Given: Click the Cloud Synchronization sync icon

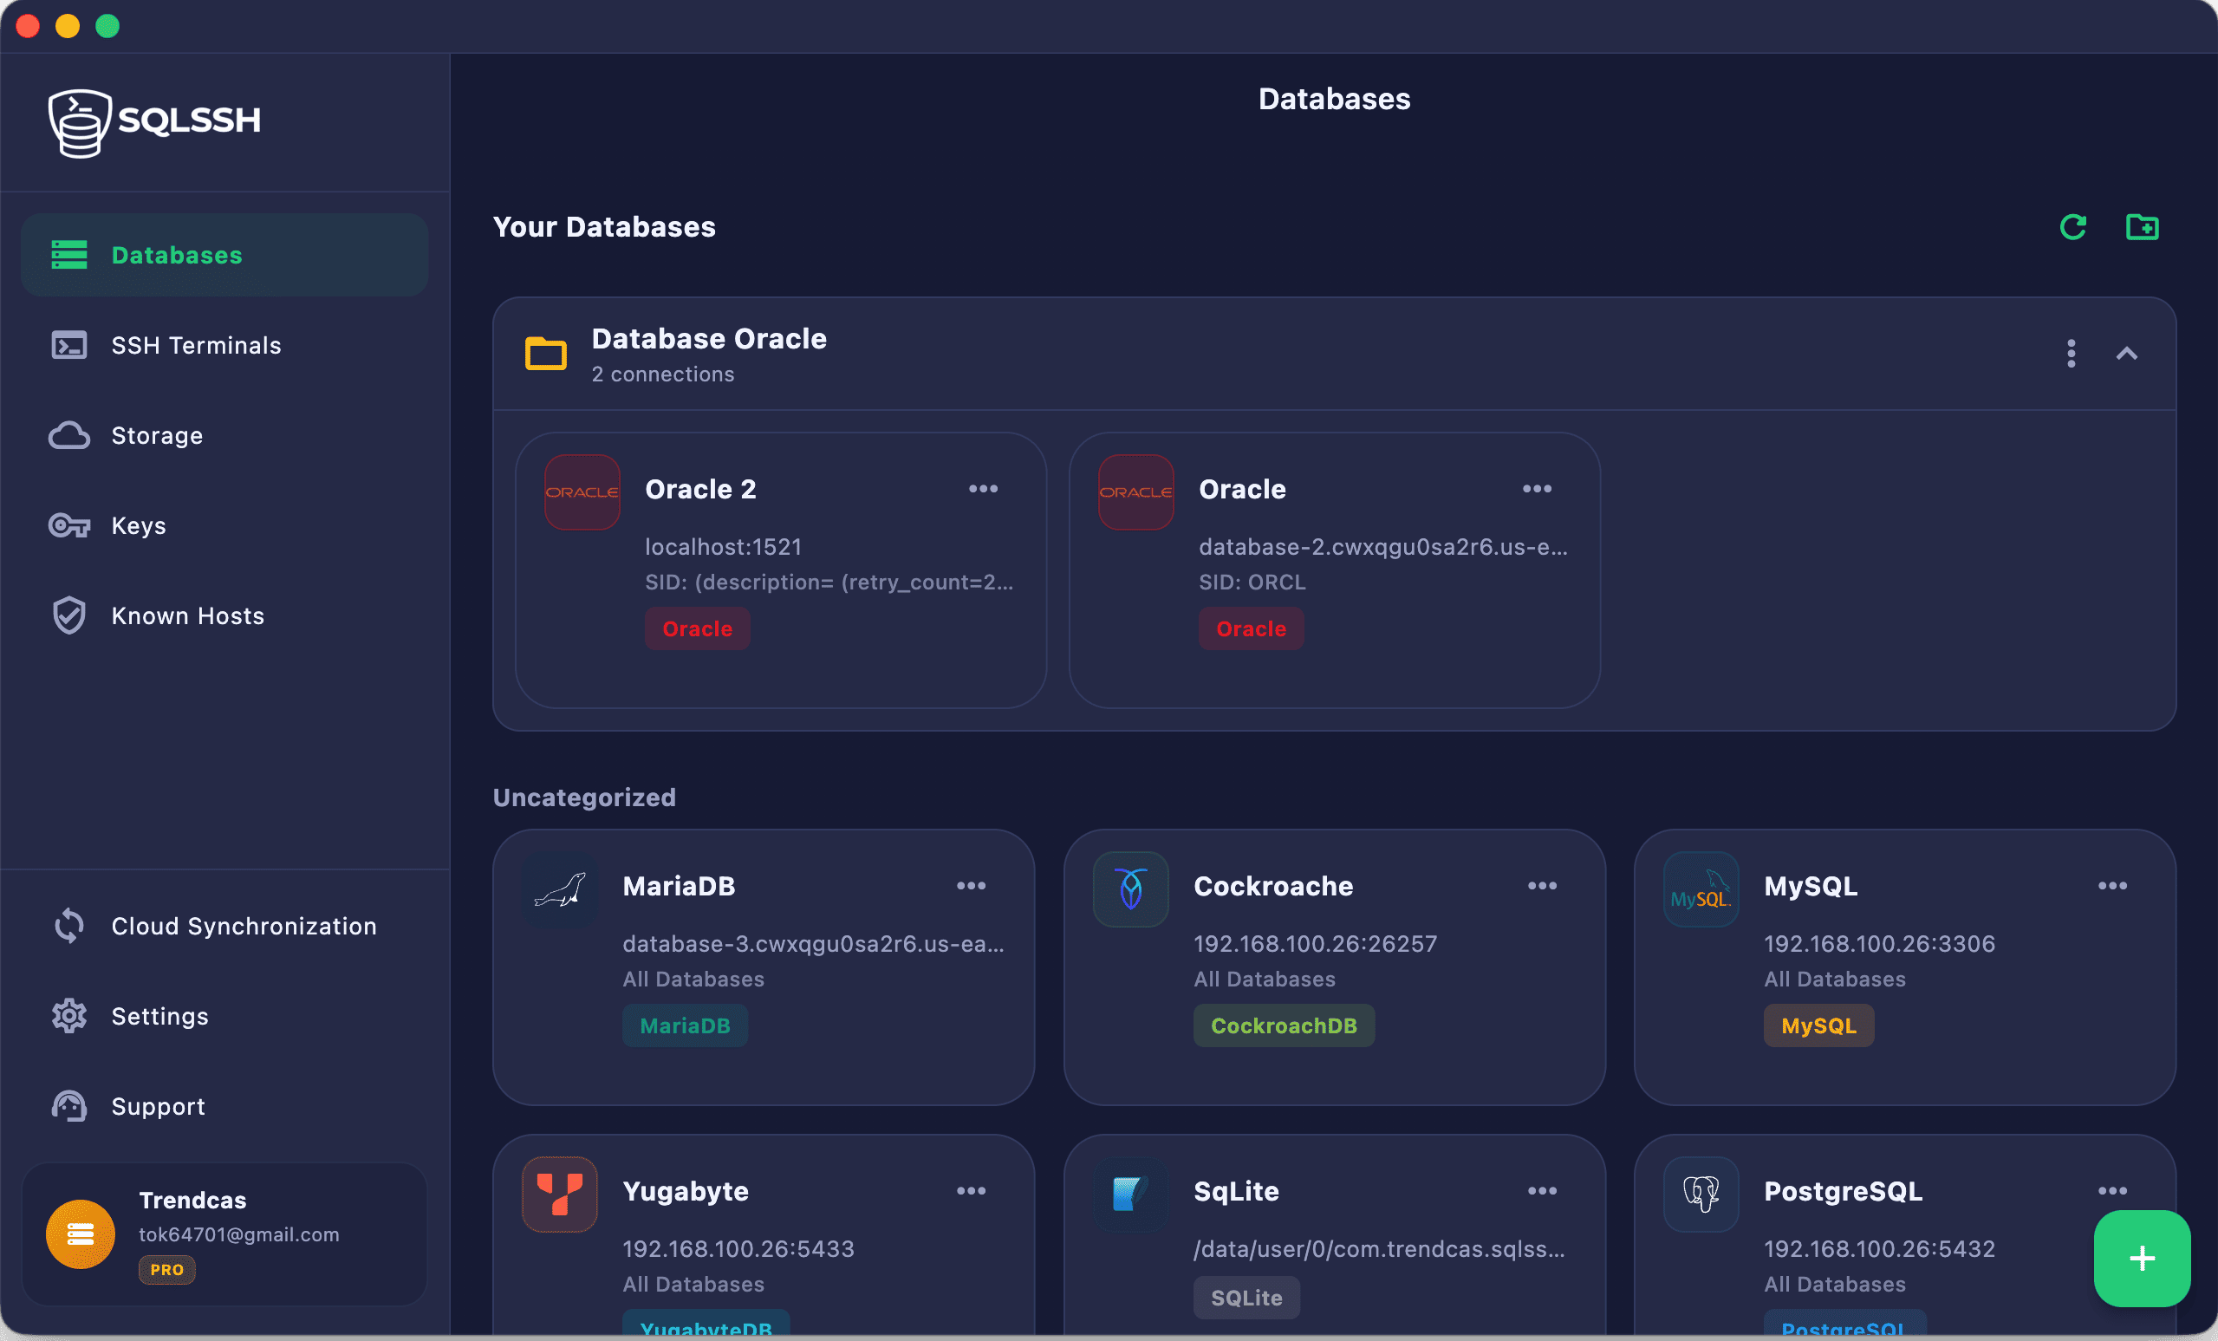Looking at the screenshot, I should (69, 926).
